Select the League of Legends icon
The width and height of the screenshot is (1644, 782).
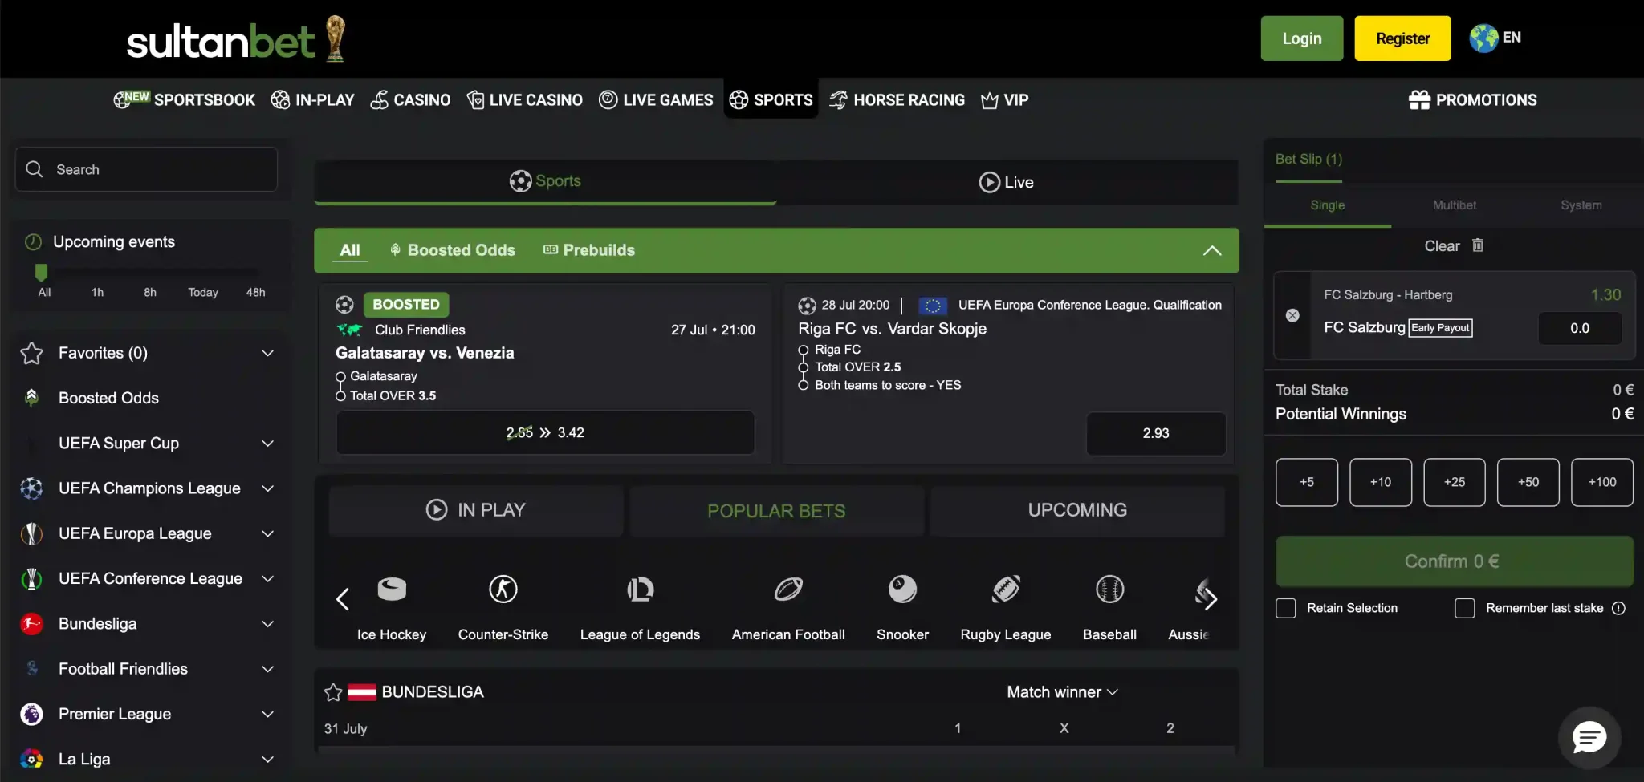[640, 590]
